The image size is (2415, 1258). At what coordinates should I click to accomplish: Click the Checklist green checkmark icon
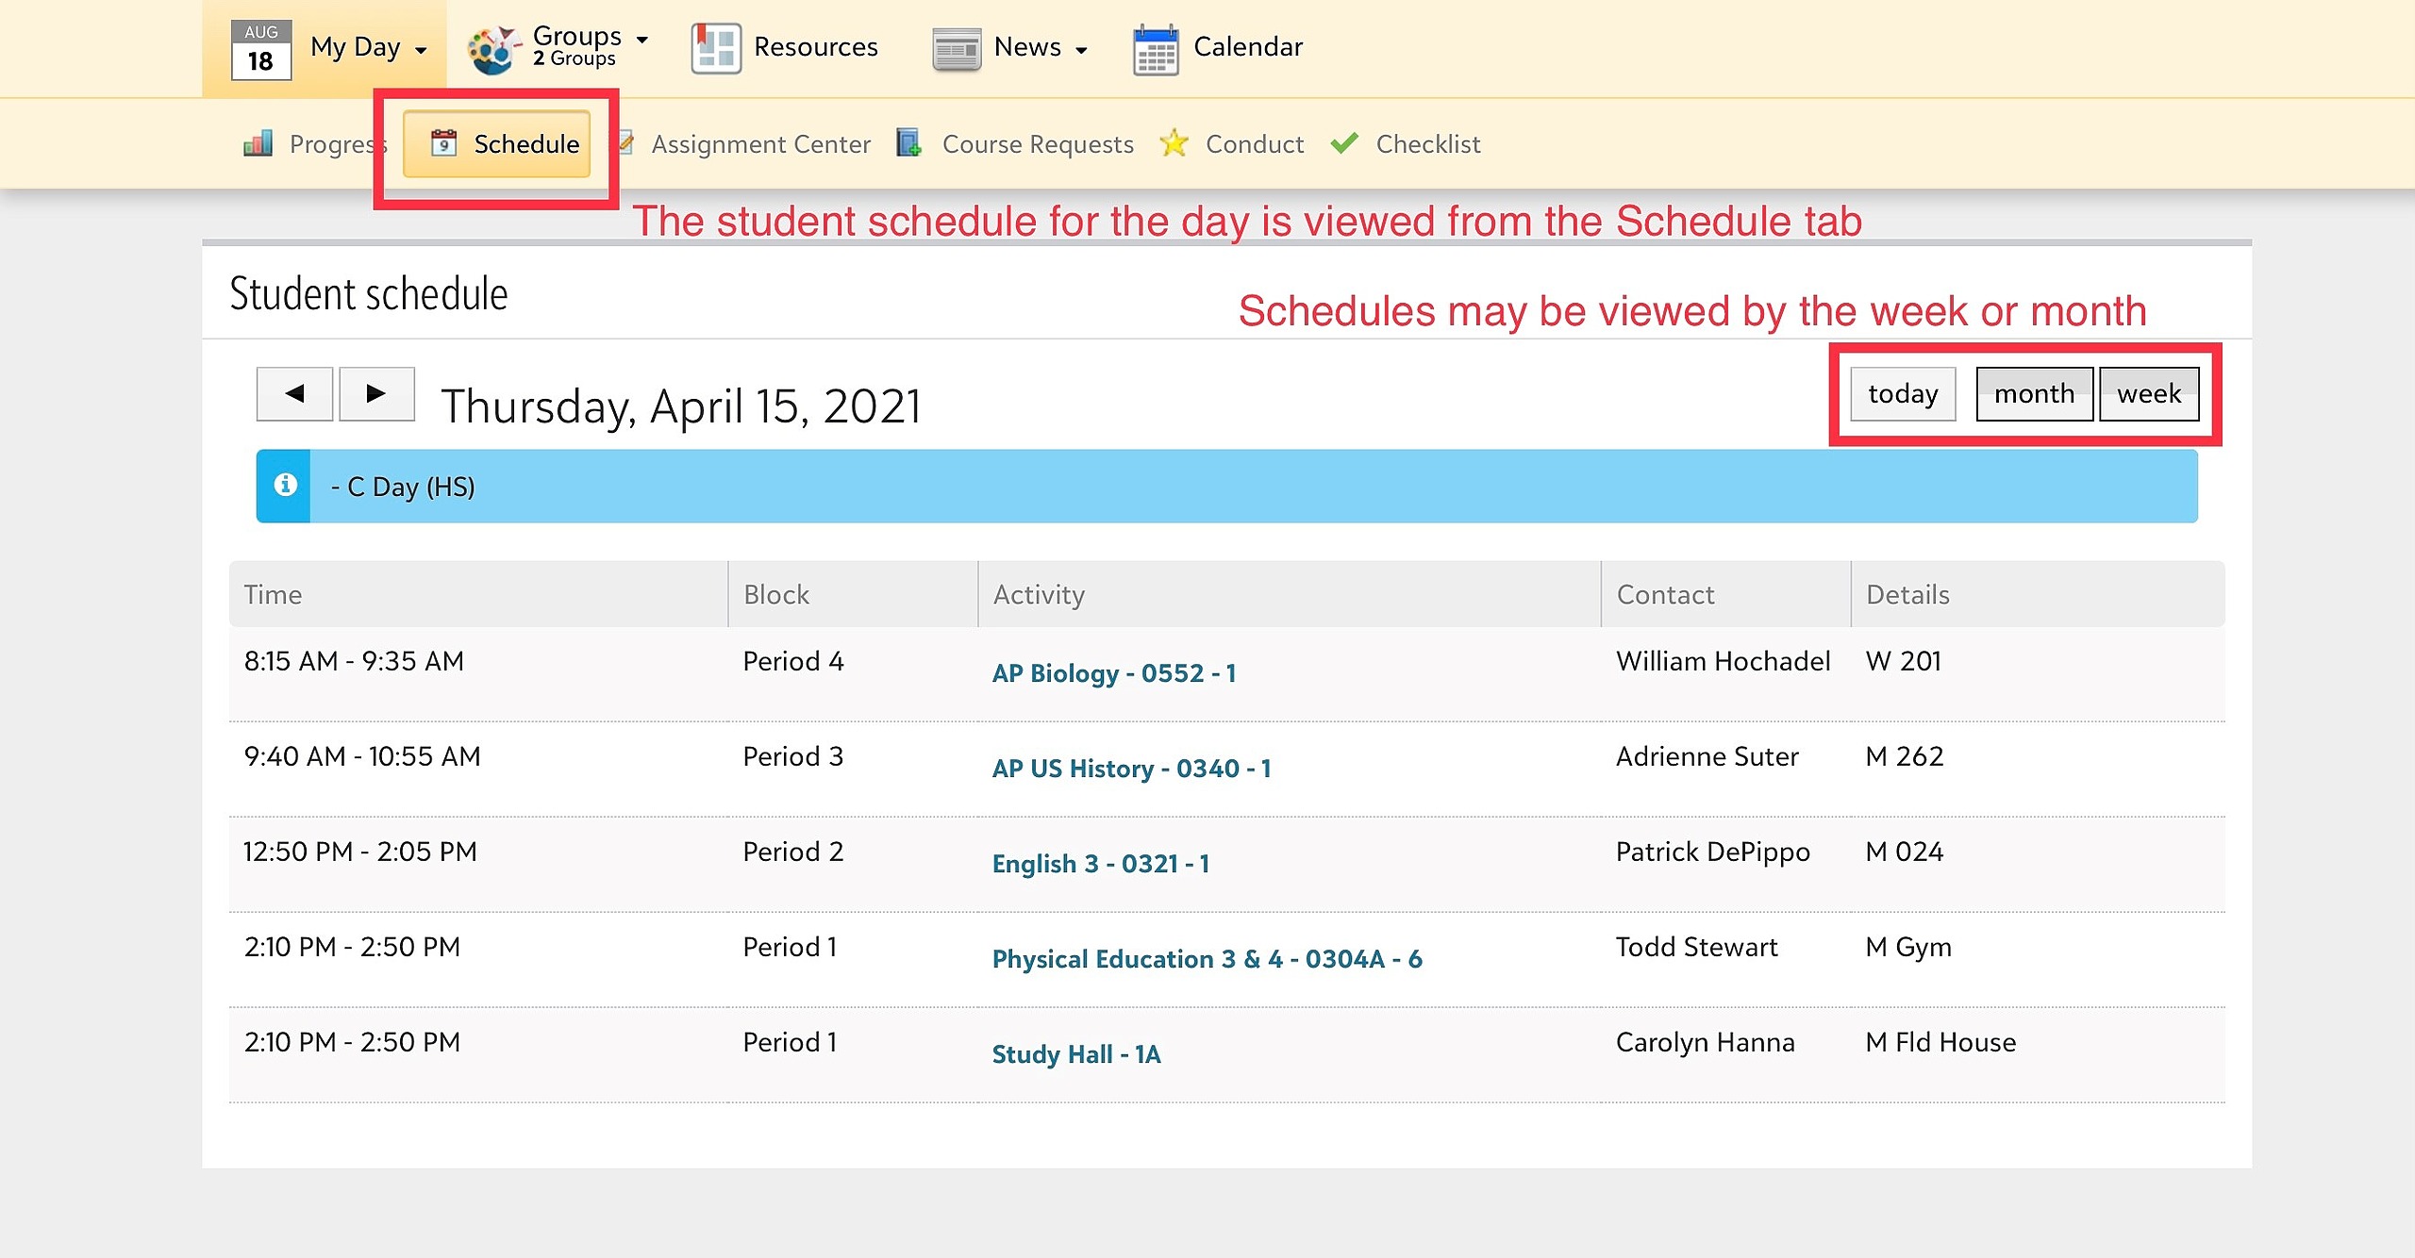coord(1344,143)
